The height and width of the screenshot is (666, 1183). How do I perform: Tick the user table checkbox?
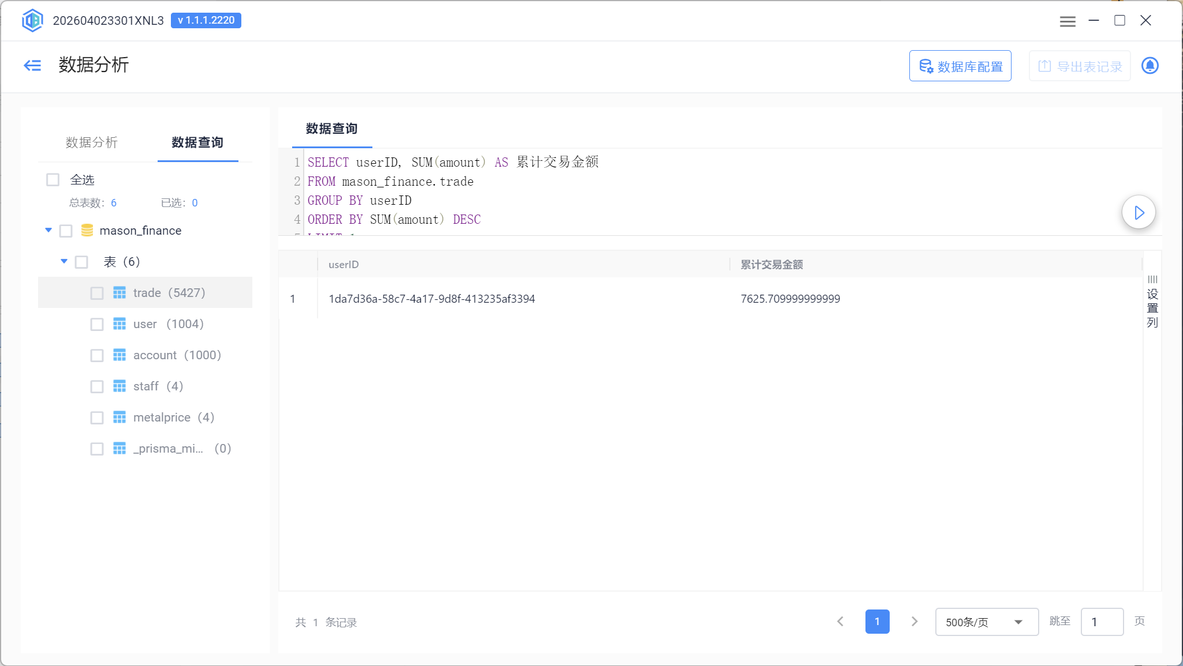point(97,324)
